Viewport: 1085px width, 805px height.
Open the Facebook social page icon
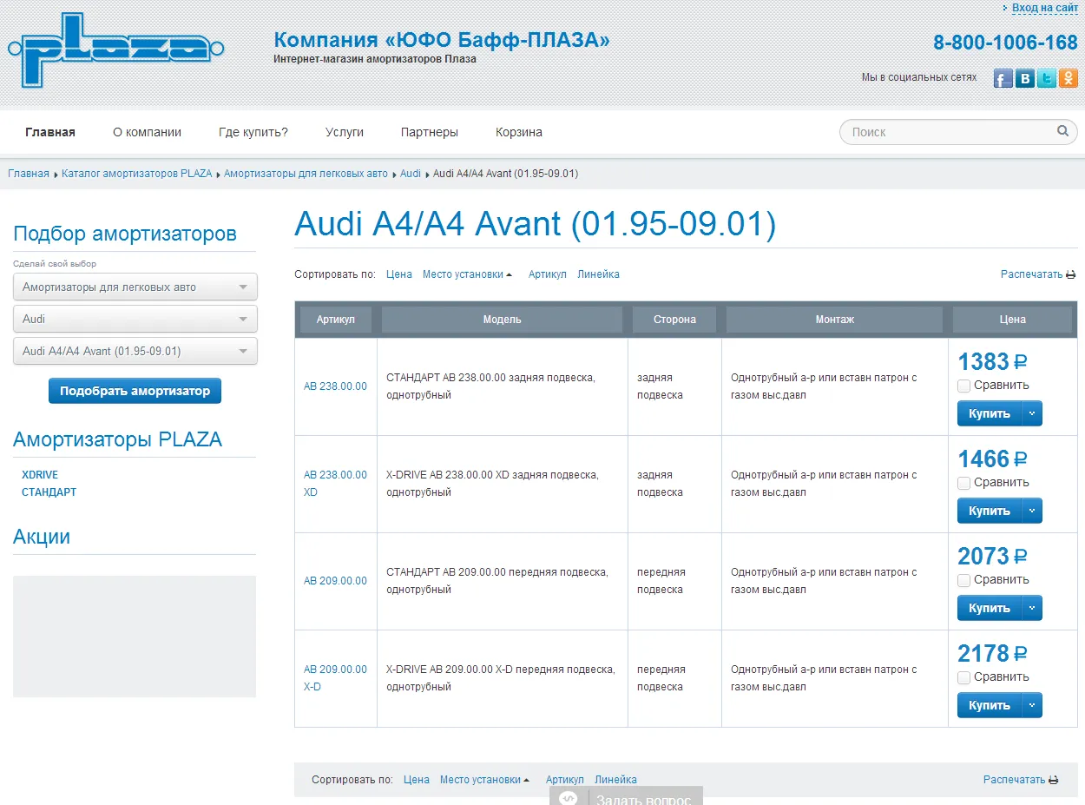[x=1003, y=78]
